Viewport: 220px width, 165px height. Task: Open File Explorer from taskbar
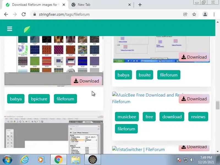pyautogui.click(x=76, y=160)
